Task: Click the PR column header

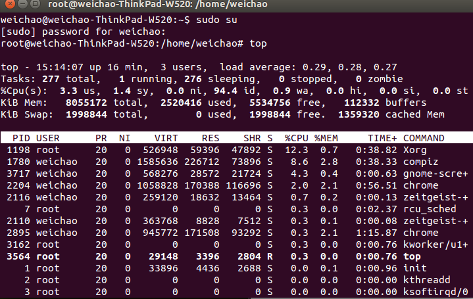Action: click(x=101, y=138)
